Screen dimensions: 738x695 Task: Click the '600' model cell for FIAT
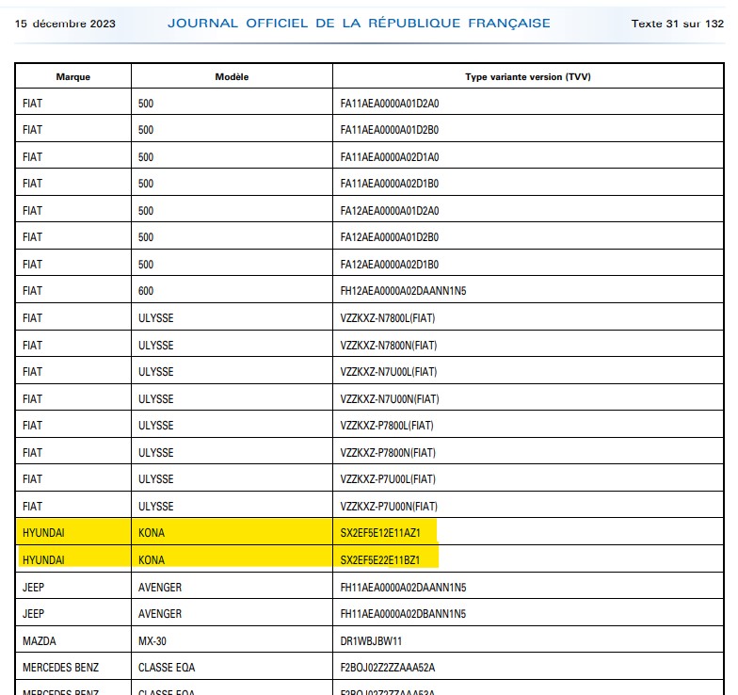(x=146, y=291)
